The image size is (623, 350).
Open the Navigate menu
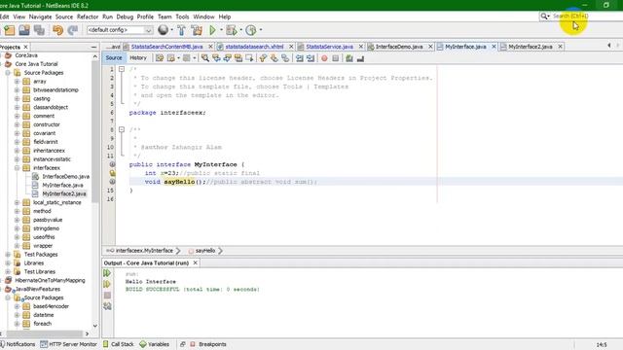pyautogui.click(x=40, y=17)
